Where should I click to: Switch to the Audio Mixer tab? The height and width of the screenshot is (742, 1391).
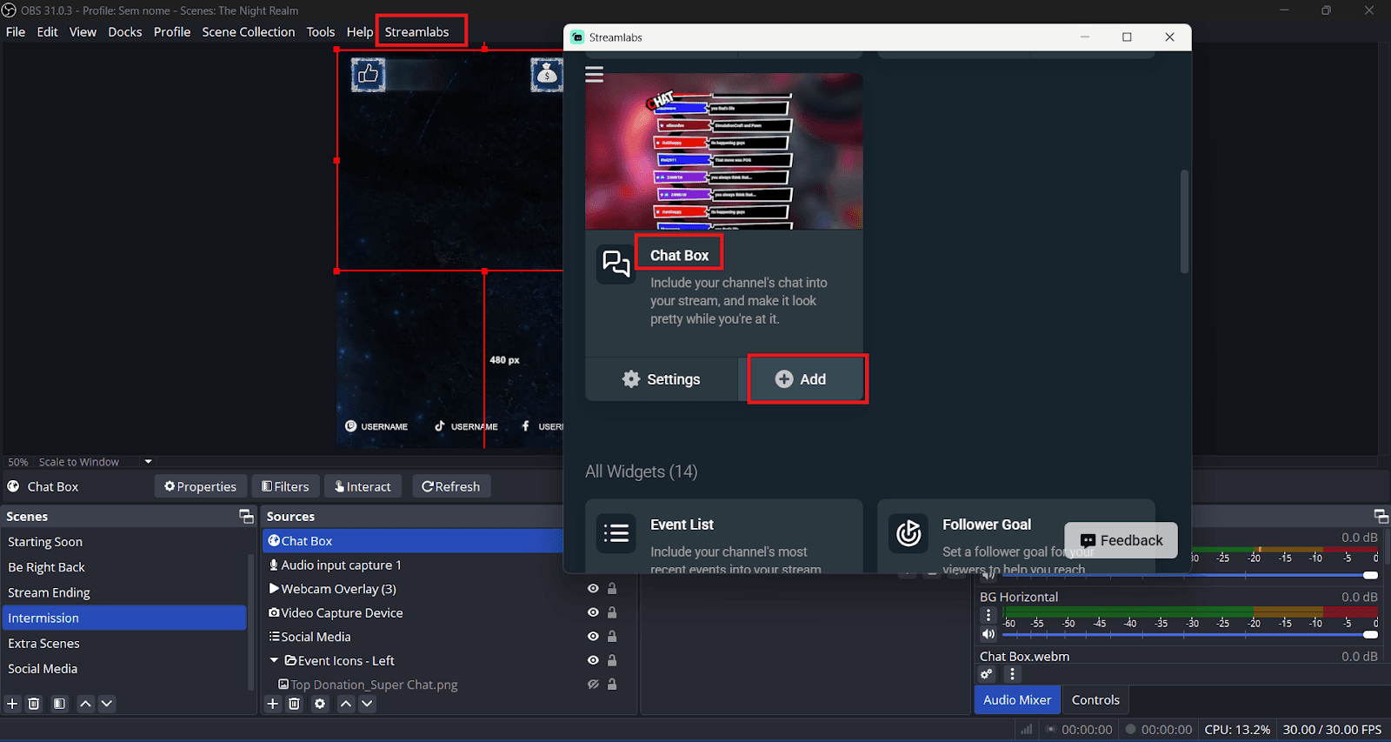[x=1017, y=700]
